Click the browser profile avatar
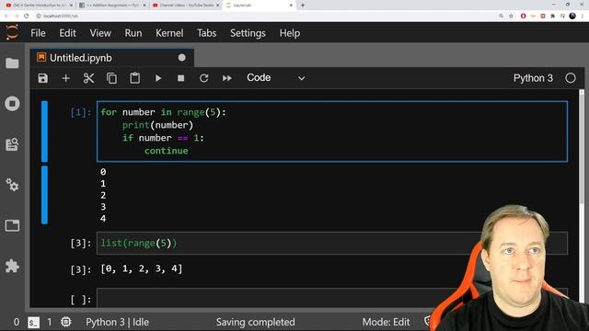 (x=572, y=16)
